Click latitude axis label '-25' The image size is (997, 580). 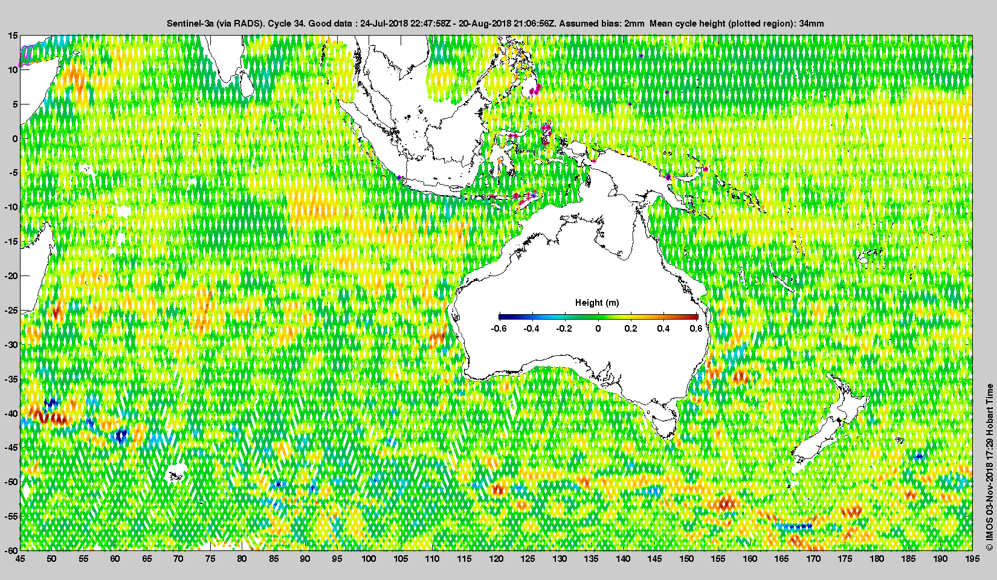(10, 310)
